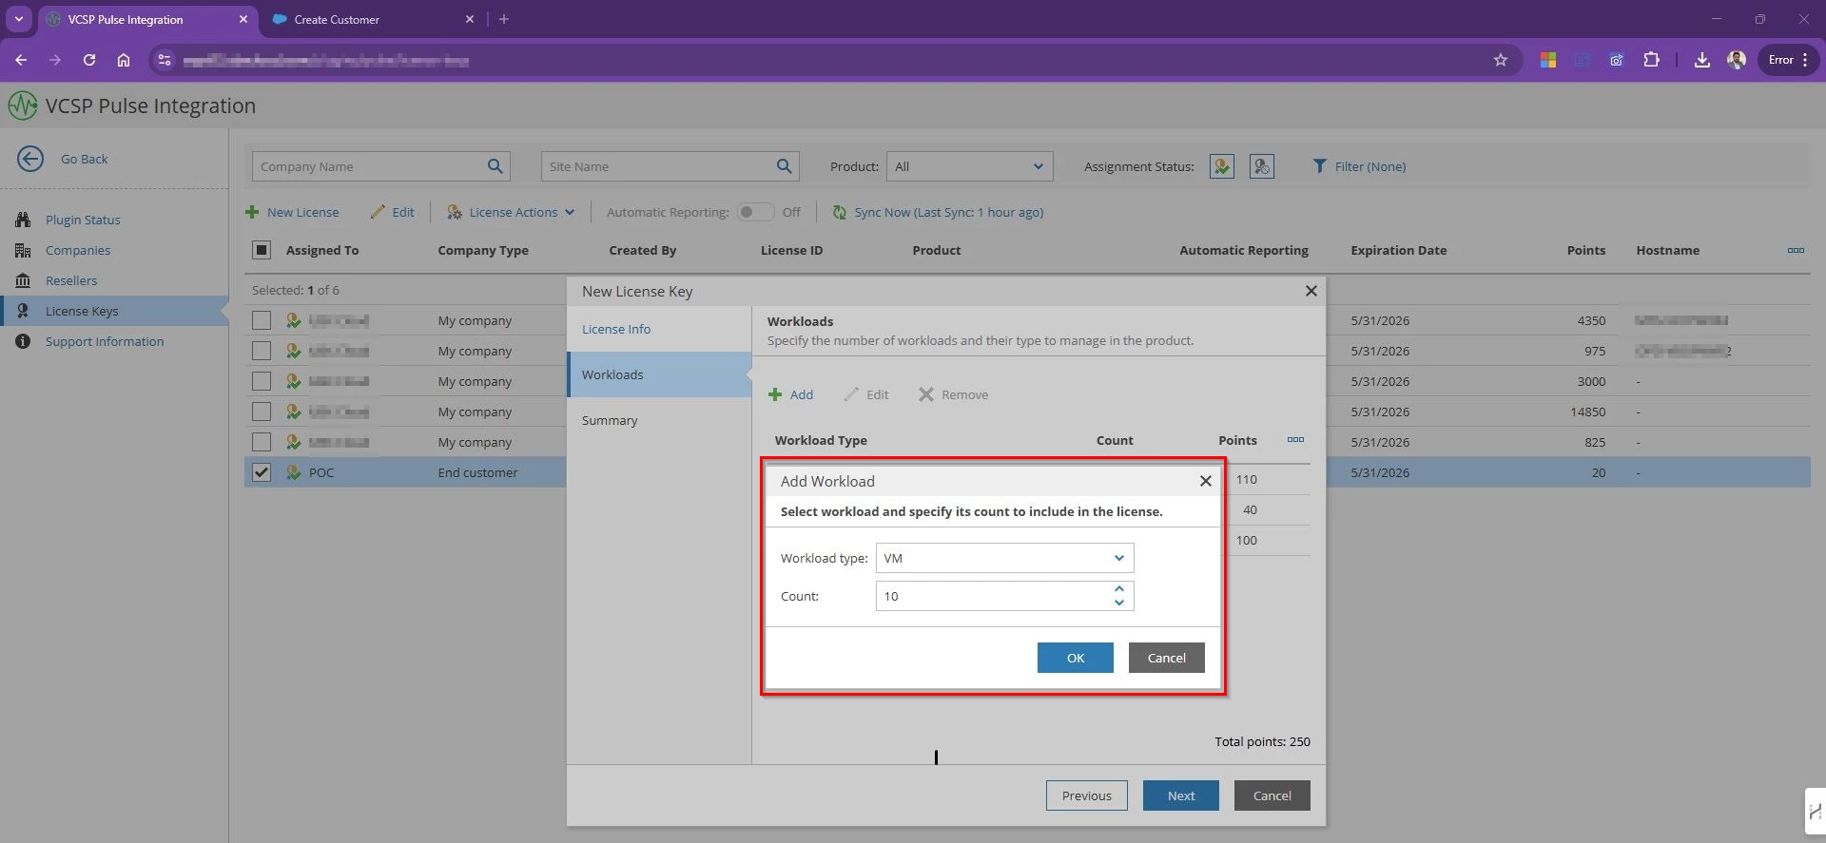Expand the Workload type dropdown
Screen dimensions: 1826x843
tap(1118, 558)
